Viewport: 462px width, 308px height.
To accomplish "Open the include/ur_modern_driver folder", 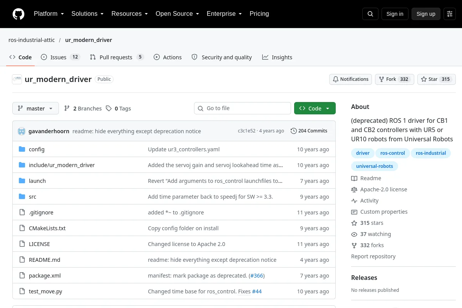I will pos(62,165).
